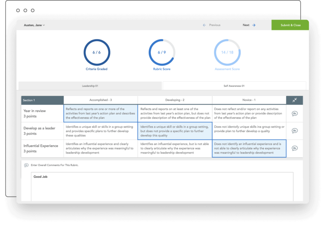Viewport: 325px width, 226px height.
Task: Open the Leadership 01 tab
Action: (90, 85)
